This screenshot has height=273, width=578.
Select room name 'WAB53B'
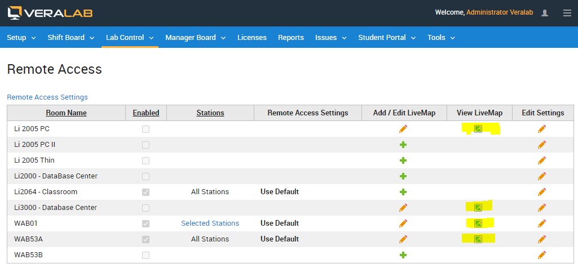click(x=28, y=254)
